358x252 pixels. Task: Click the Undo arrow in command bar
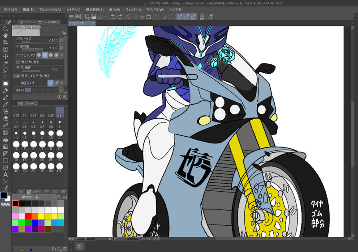click(x=113, y=17)
